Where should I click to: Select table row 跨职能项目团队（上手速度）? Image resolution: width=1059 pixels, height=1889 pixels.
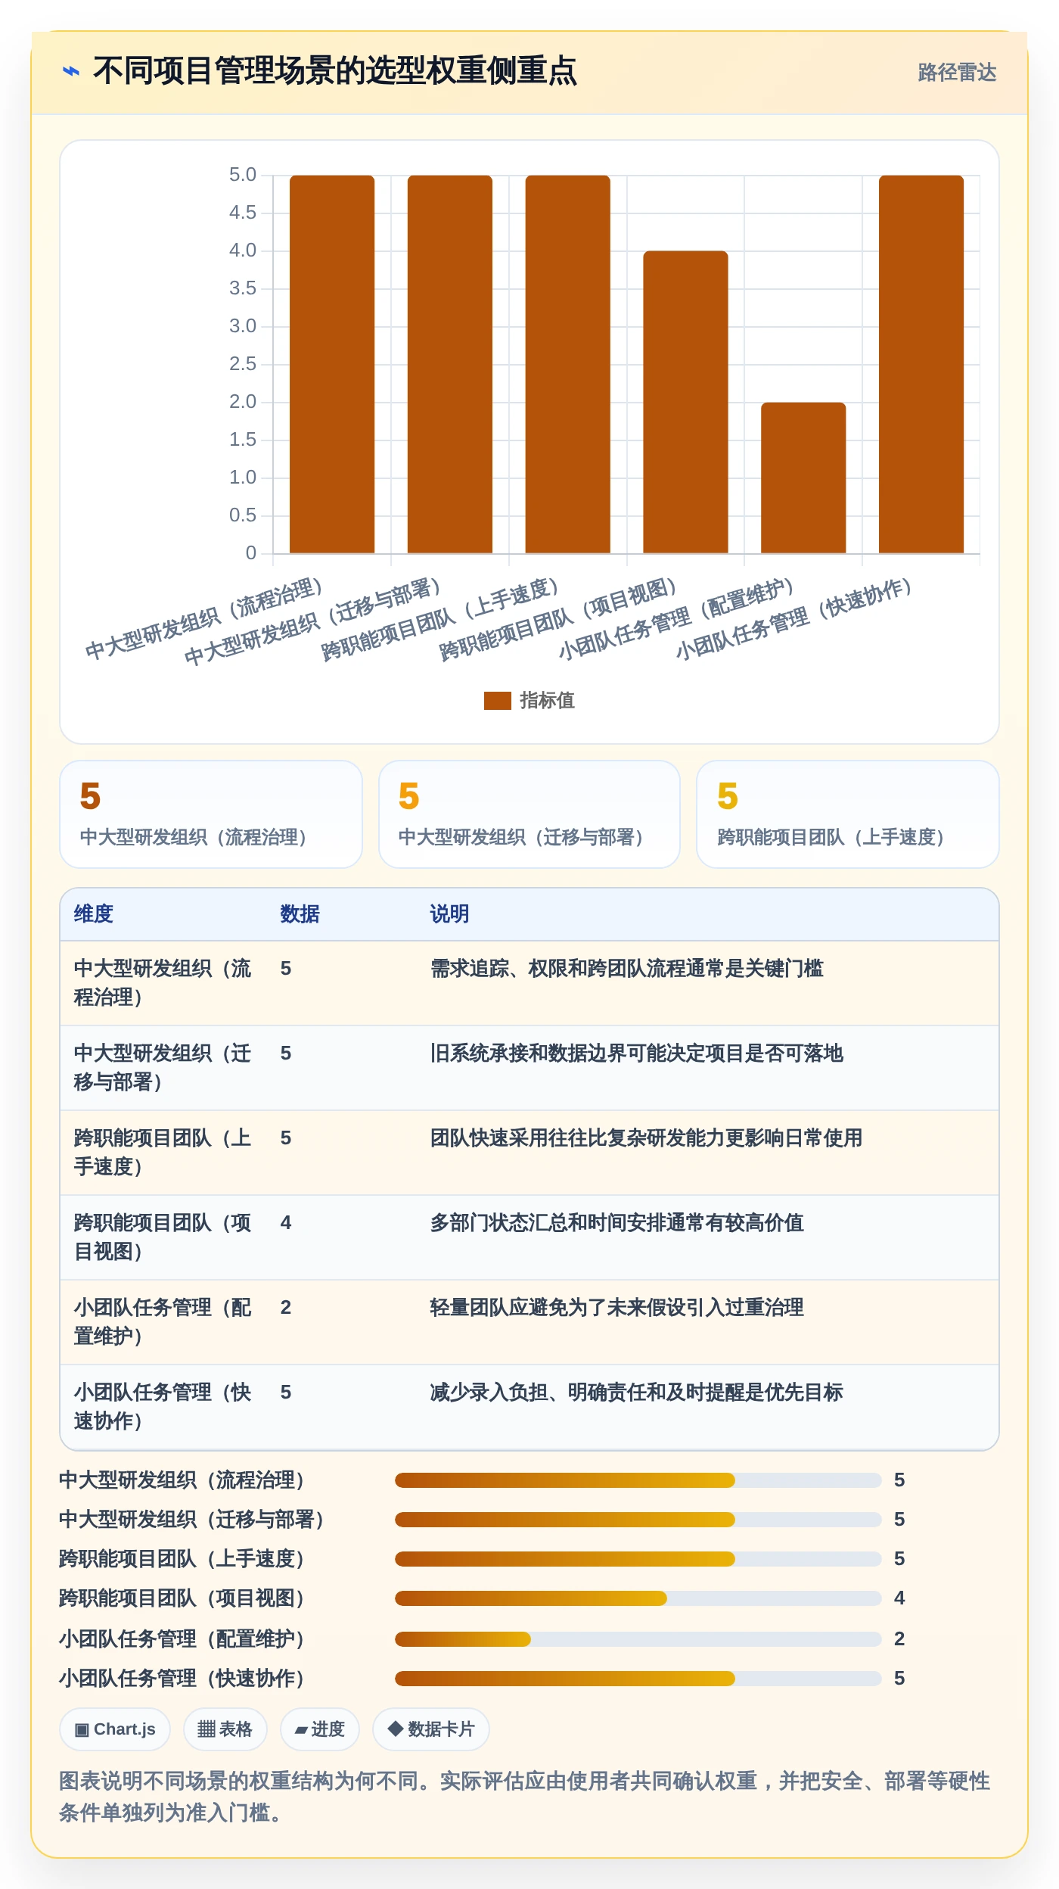tap(529, 1153)
